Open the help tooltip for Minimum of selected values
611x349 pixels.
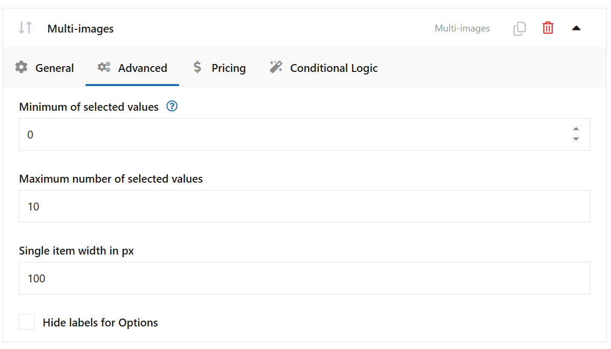(171, 106)
